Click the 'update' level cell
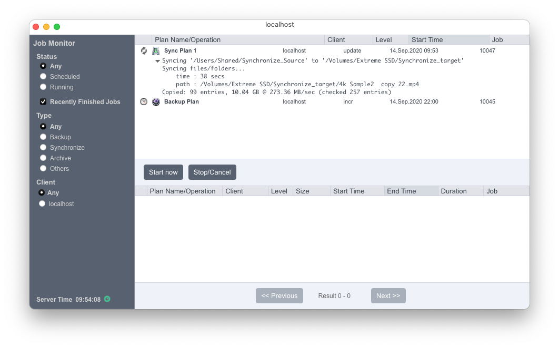 click(x=352, y=50)
